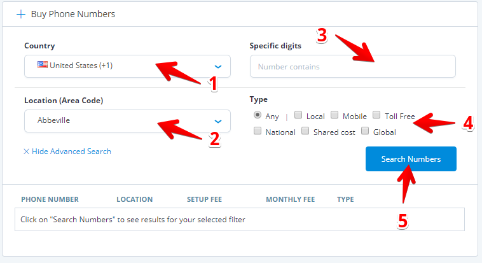Click the plus icon beside Buy Phone Numbers
Viewport: 482px width, 263px height.
21,13
